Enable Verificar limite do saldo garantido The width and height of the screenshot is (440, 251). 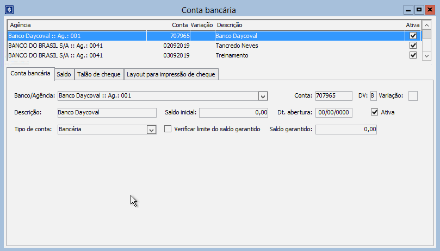168,130
